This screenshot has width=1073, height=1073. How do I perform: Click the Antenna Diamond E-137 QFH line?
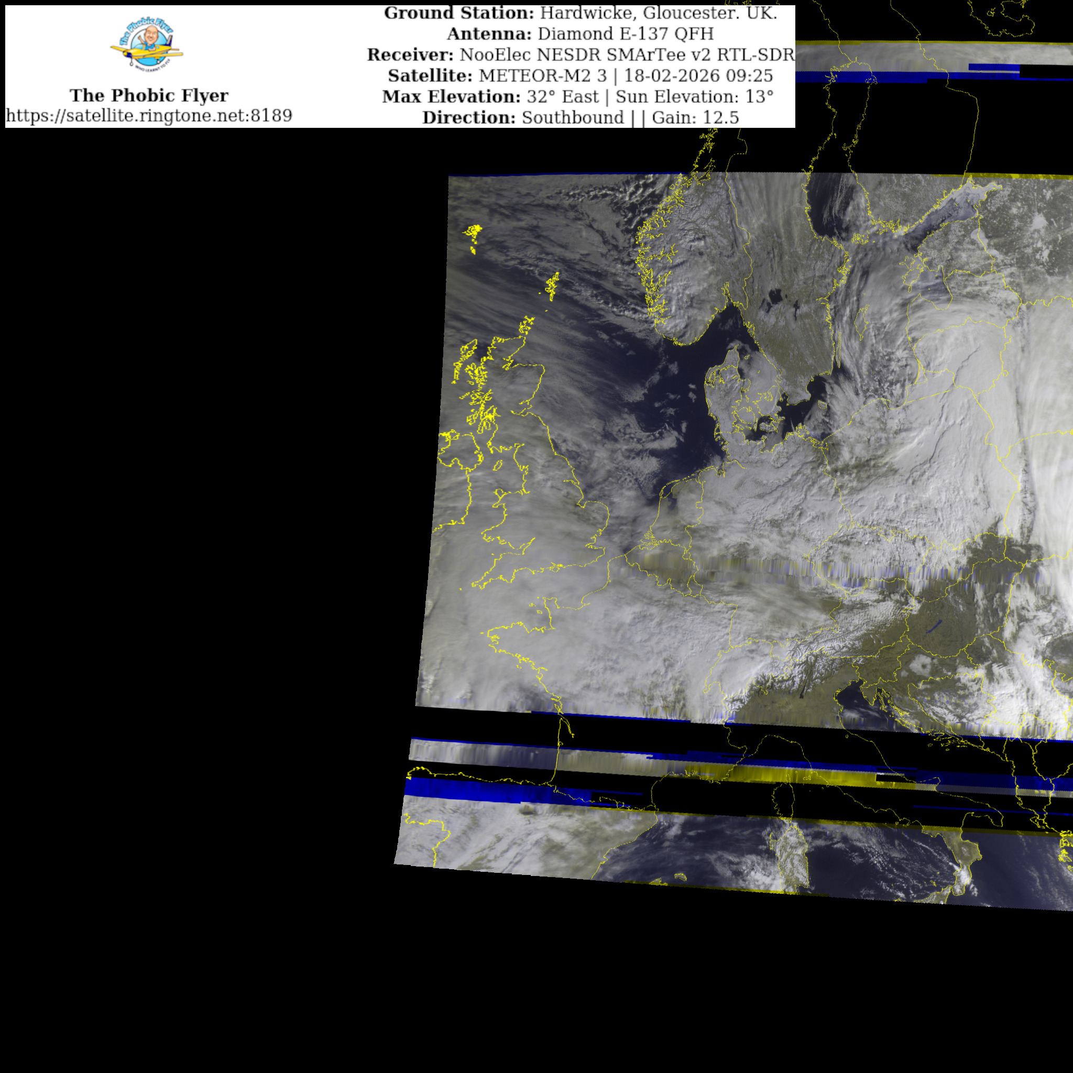581,34
